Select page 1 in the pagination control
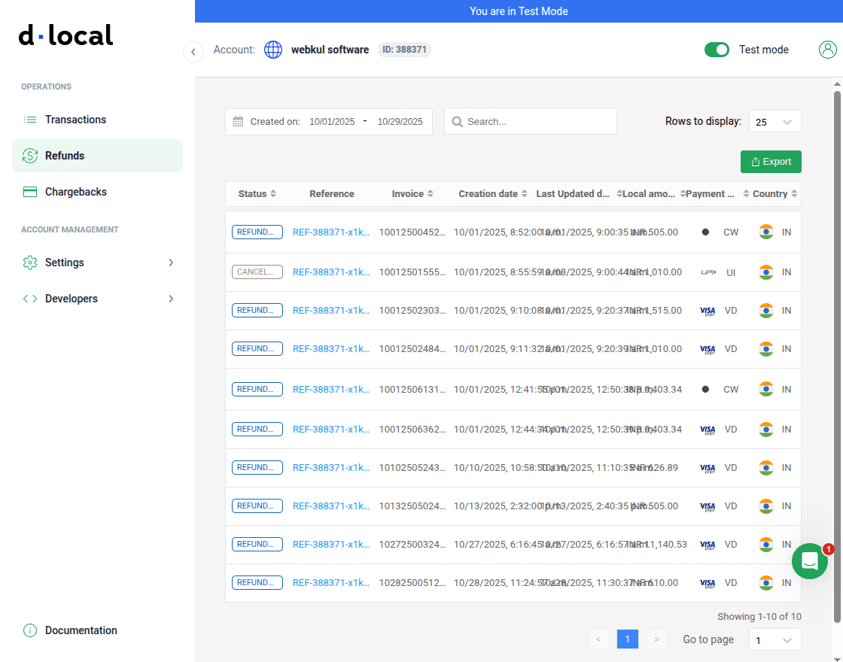Image resolution: width=843 pixels, height=662 pixels. tap(628, 639)
